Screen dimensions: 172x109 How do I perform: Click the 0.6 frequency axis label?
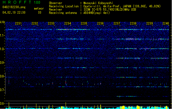(2, 104)
